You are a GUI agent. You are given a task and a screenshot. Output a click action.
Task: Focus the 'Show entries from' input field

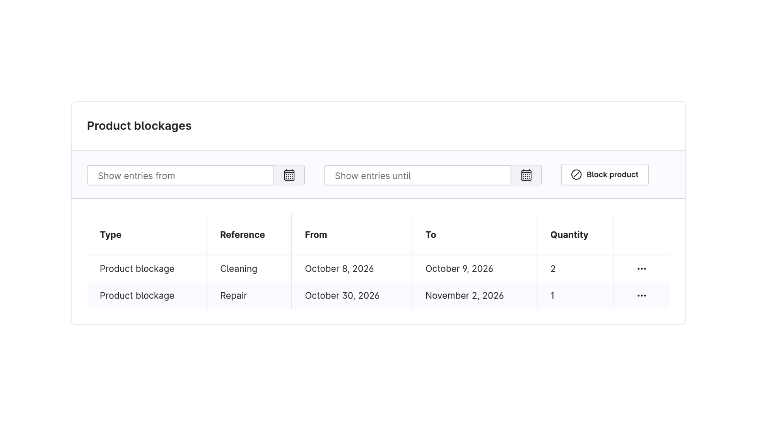pyautogui.click(x=181, y=175)
